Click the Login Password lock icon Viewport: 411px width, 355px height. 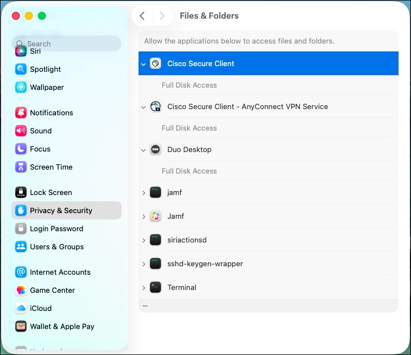coord(21,228)
